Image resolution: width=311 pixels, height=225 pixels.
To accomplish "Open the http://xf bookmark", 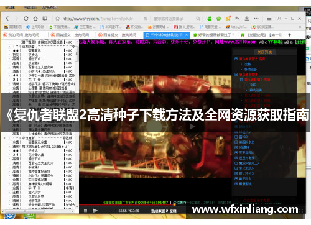I will point(236,27).
